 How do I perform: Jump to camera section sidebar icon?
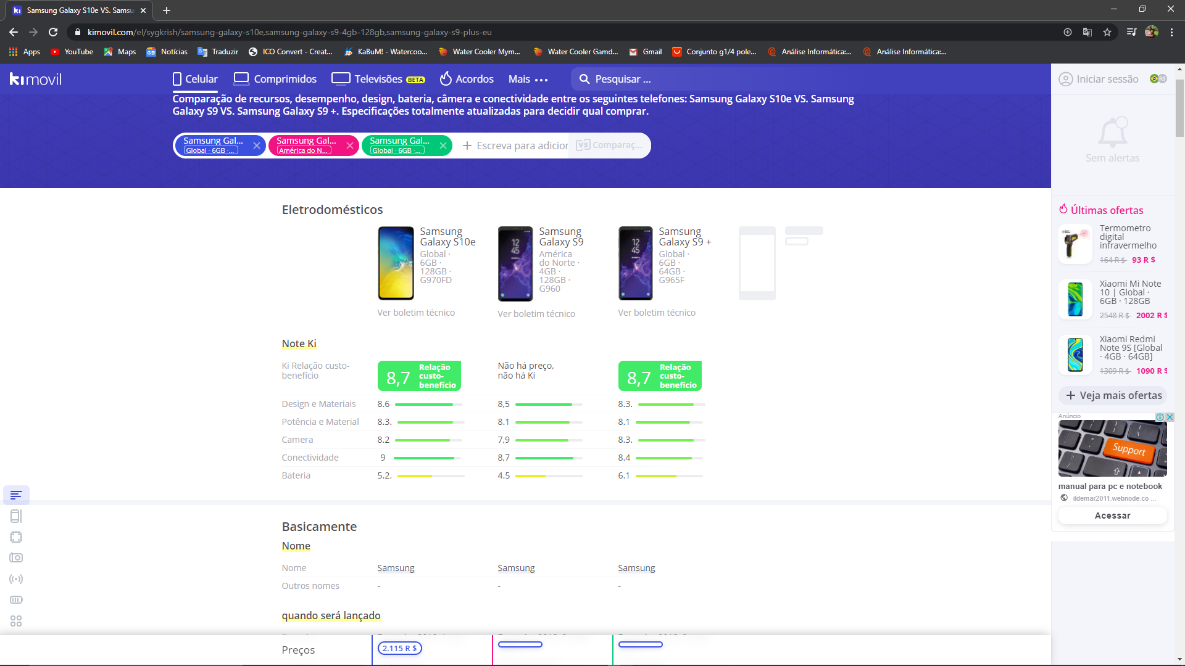pos(16,558)
